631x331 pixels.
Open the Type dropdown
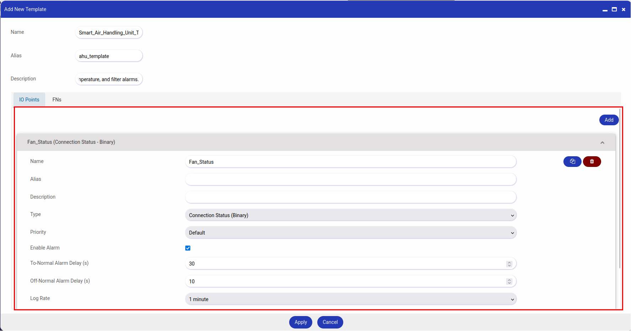[x=351, y=215]
